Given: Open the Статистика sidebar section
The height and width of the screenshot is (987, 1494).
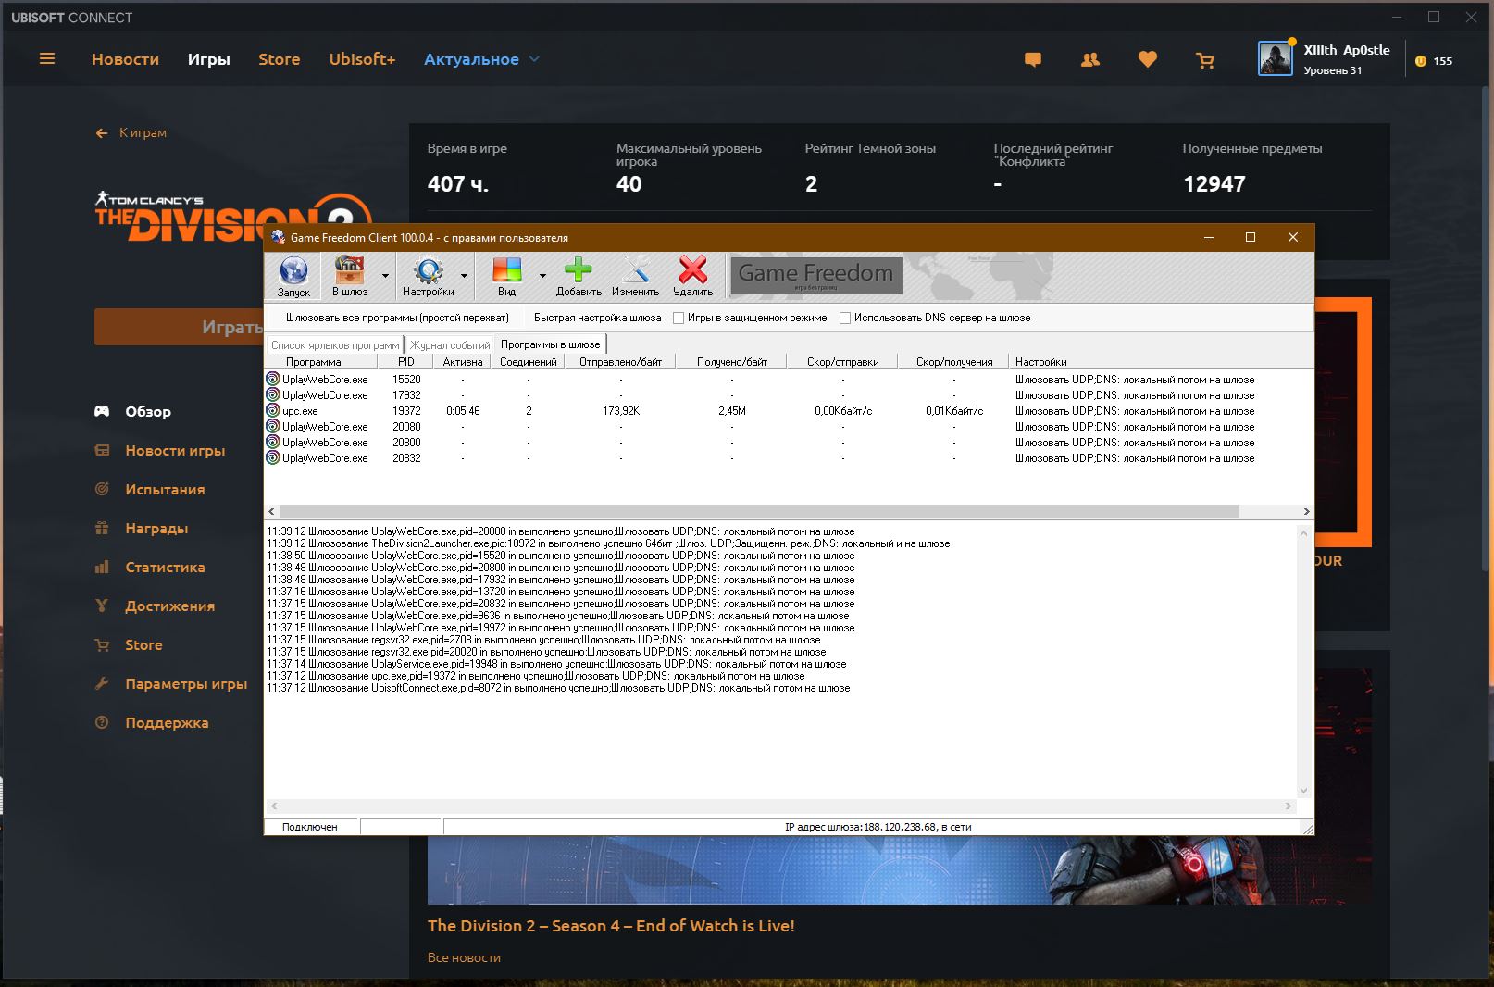Looking at the screenshot, I should pos(165,568).
